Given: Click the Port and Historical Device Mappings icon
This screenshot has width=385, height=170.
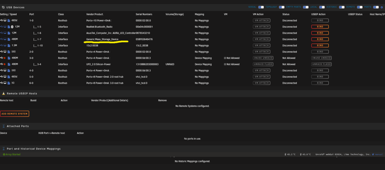Looking at the screenshot, I should (x=3, y=149).
